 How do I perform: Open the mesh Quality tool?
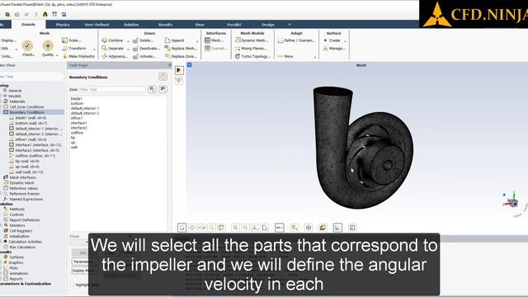(48, 49)
